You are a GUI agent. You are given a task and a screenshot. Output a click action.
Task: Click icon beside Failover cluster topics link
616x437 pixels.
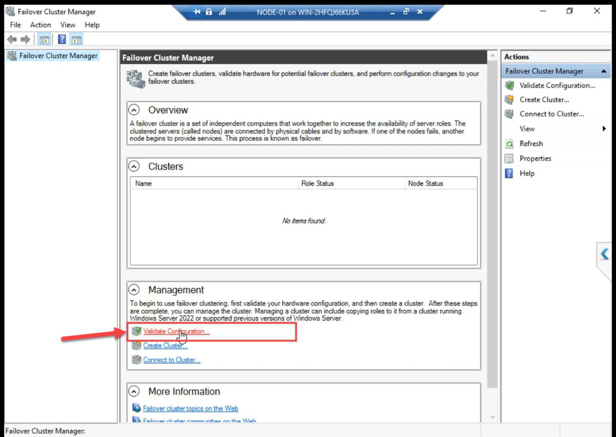point(137,408)
